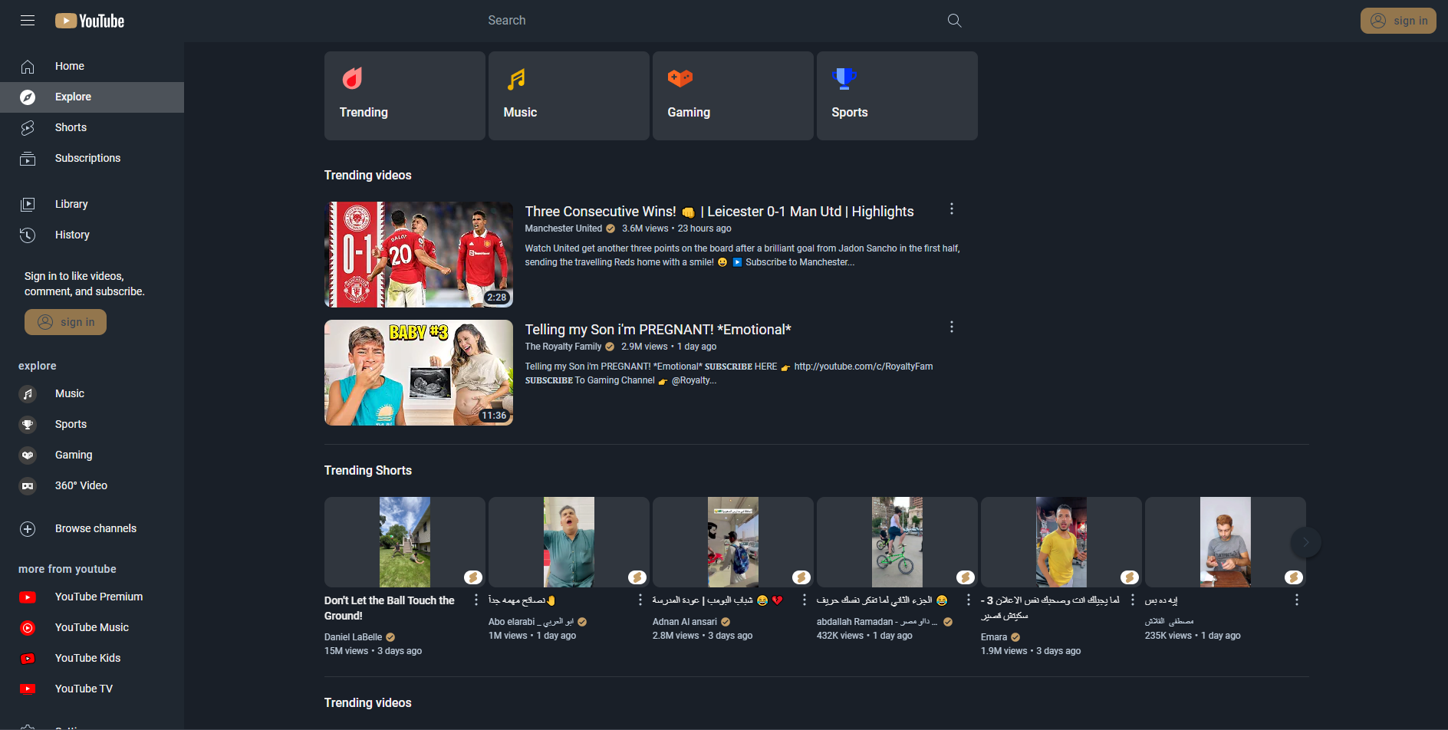Screen dimensions: 1448x730
Task: Open the Daniel LaBelle channel link
Action: pyautogui.click(x=353, y=637)
